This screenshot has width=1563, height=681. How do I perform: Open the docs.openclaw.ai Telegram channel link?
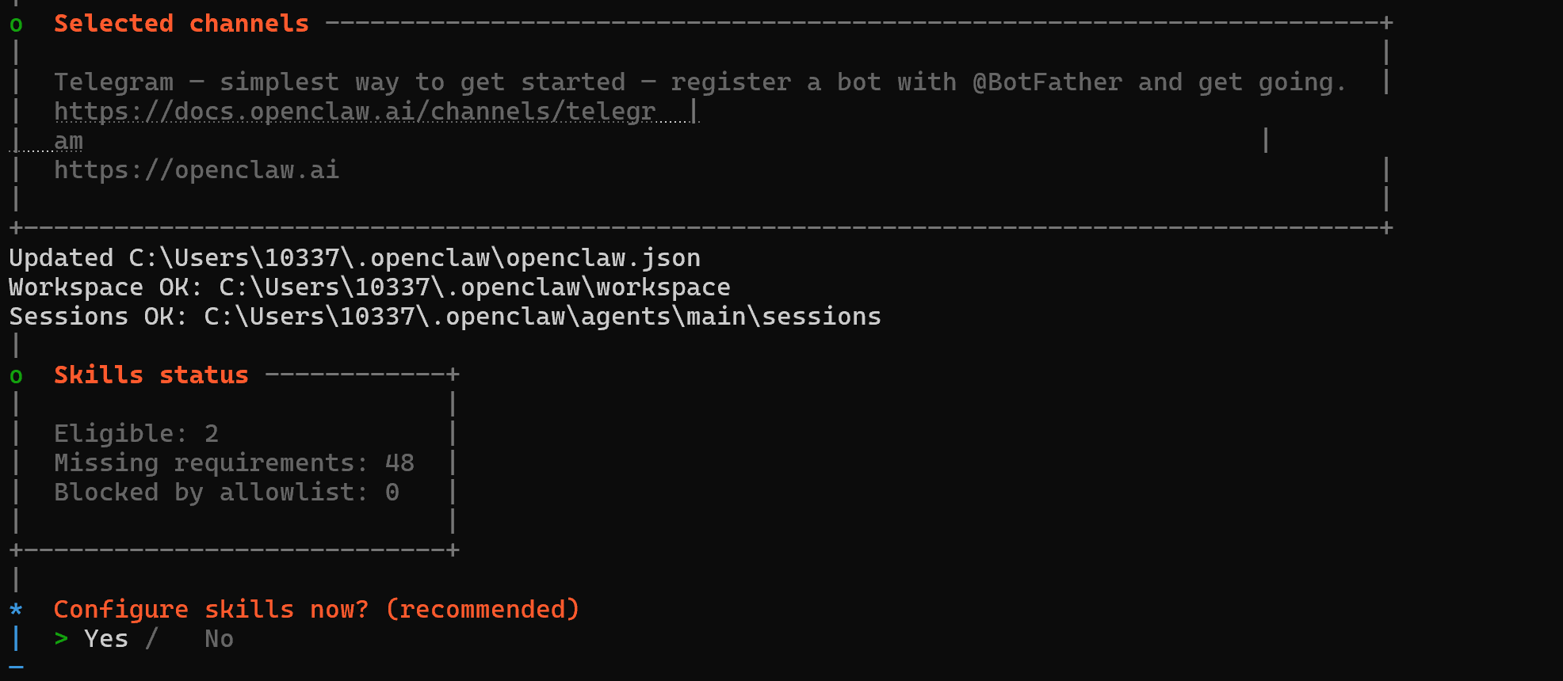(354, 112)
